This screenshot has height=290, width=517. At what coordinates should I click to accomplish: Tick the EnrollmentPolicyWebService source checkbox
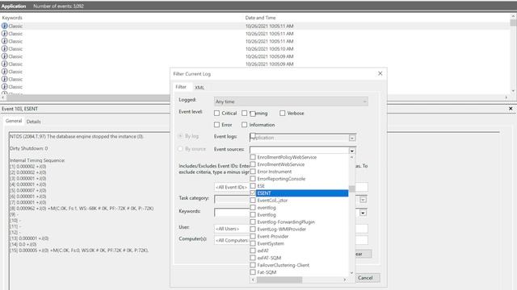[x=253, y=157]
